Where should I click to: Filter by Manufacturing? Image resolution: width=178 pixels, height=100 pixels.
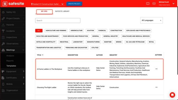[x=93, y=42]
